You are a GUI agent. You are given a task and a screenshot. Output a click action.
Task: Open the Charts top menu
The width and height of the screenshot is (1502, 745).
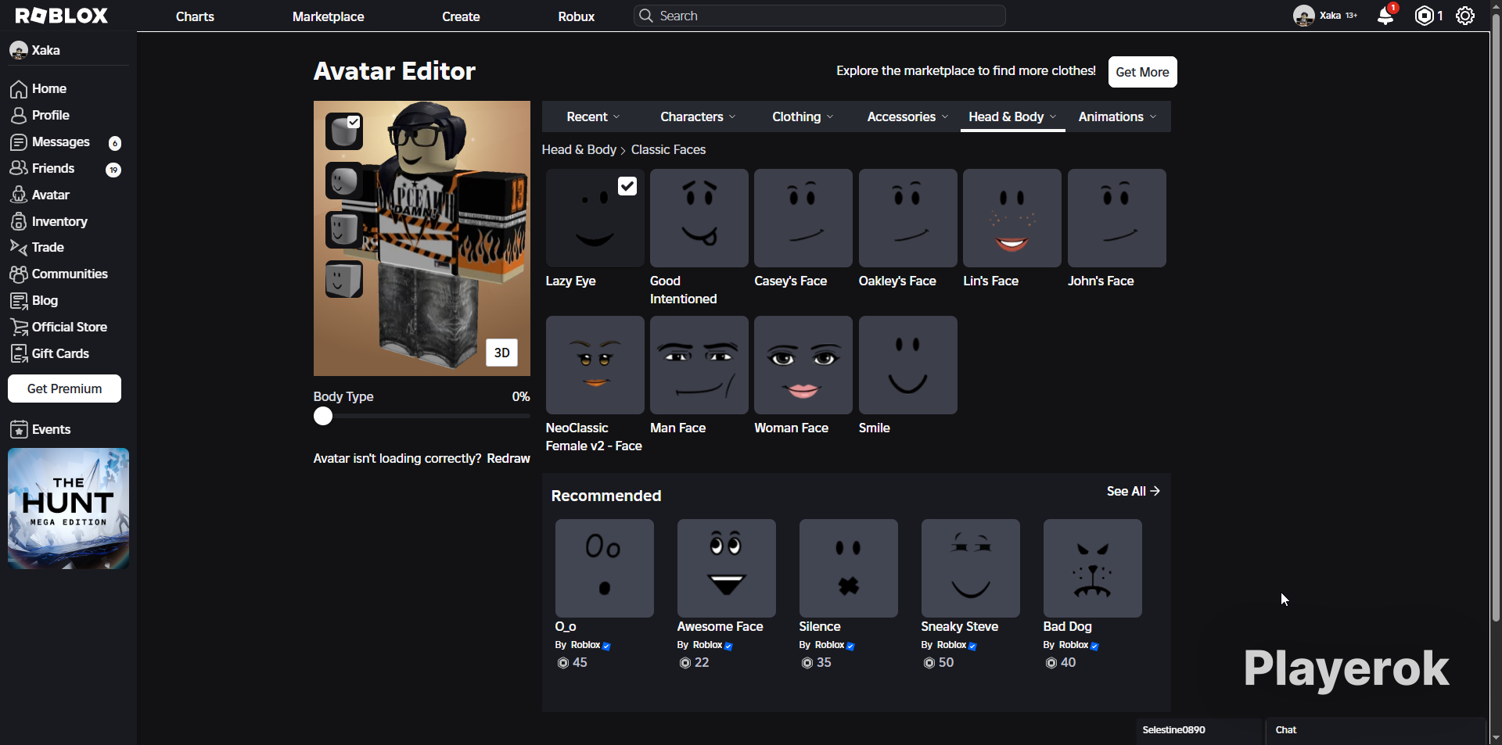coord(195,16)
